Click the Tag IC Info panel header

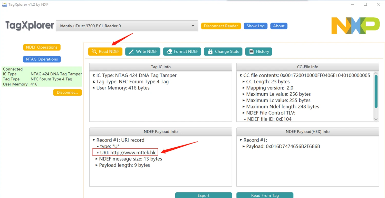(x=161, y=67)
